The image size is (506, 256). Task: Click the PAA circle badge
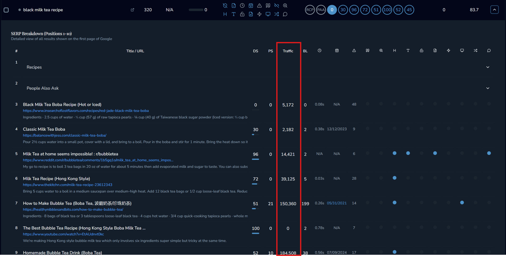pos(321,10)
